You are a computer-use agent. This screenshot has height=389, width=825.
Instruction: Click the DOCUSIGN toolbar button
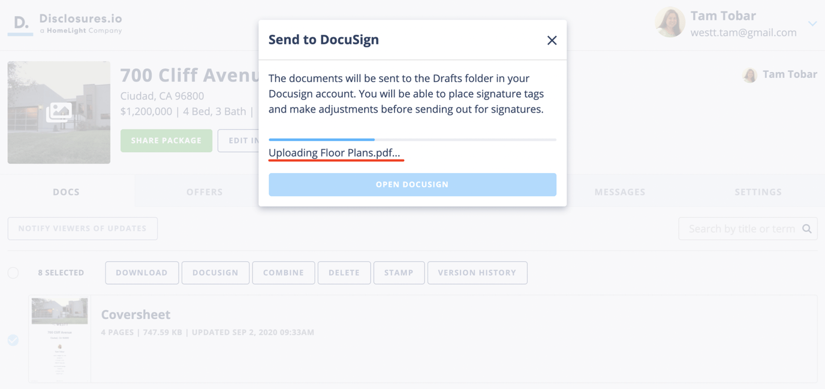pyautogui.click(x=215, y=273)
